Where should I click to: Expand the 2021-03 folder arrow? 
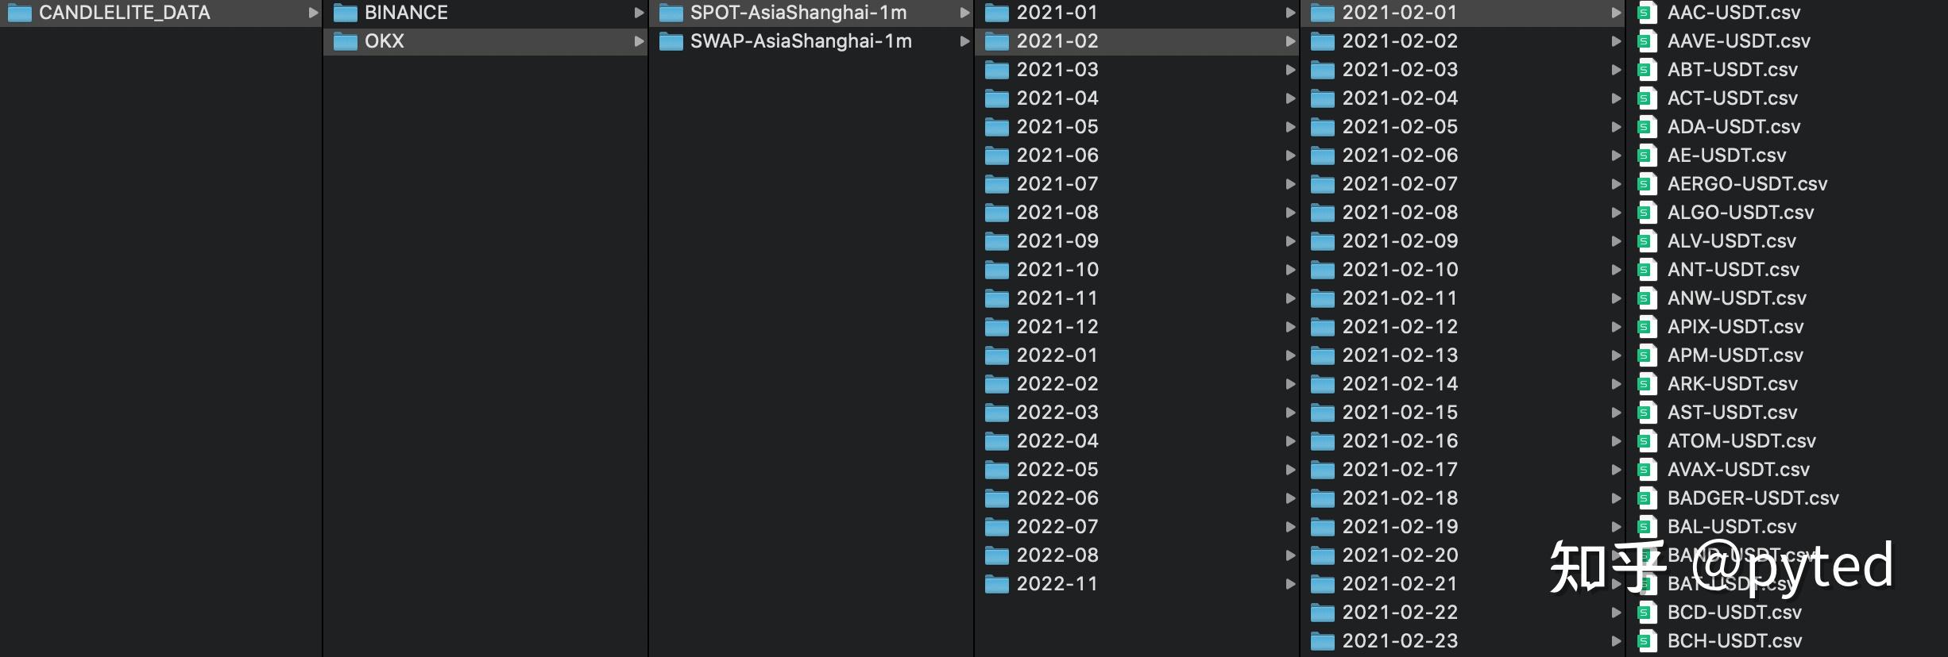(1290, 70)
